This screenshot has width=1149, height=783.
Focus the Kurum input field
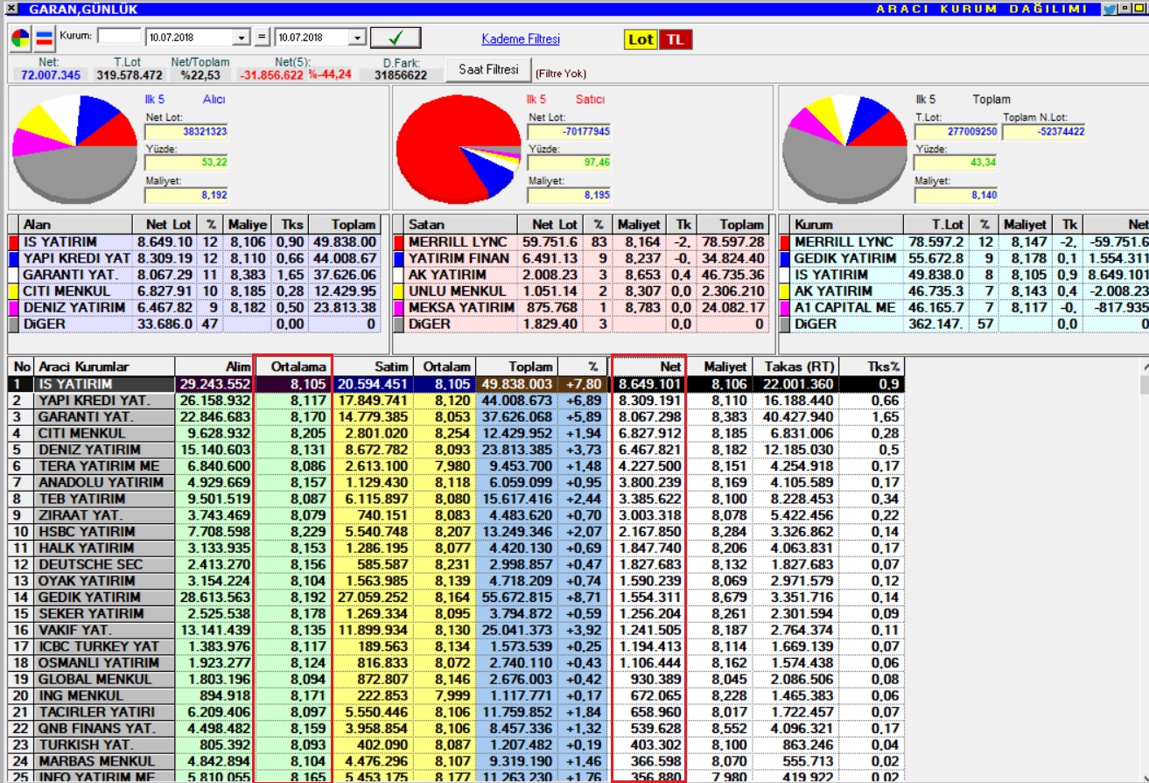(x=119, y=37)
